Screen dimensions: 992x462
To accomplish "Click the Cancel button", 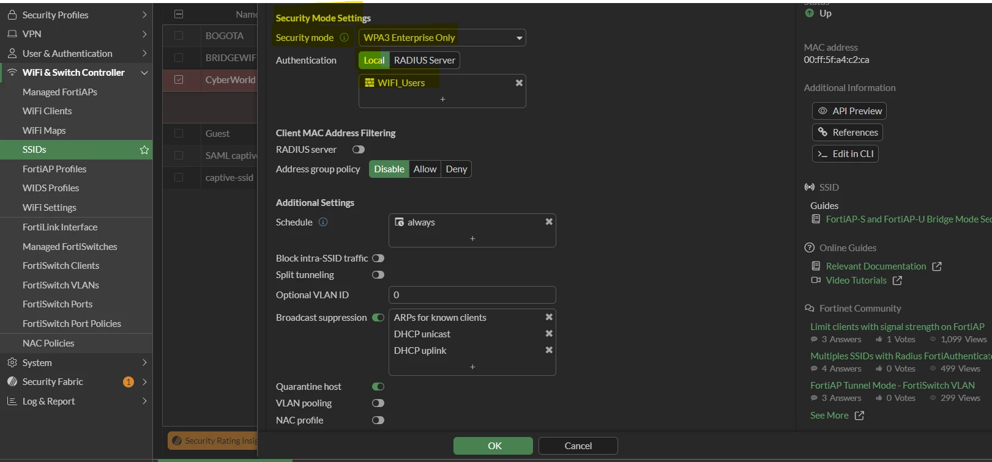I will click(x=578, y=446).
